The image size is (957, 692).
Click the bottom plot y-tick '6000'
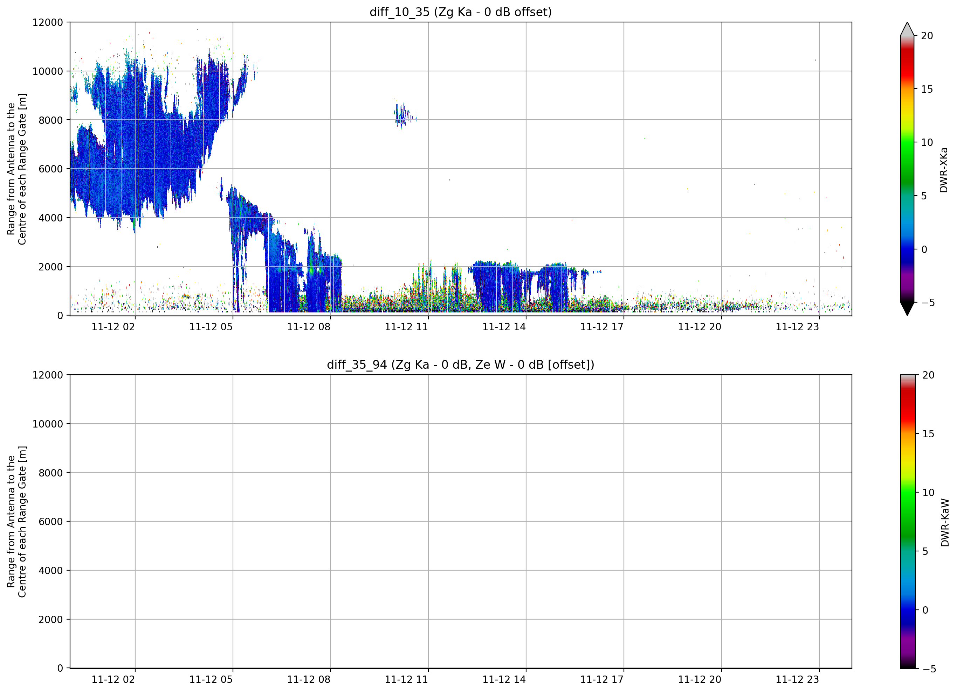point(51,522)
